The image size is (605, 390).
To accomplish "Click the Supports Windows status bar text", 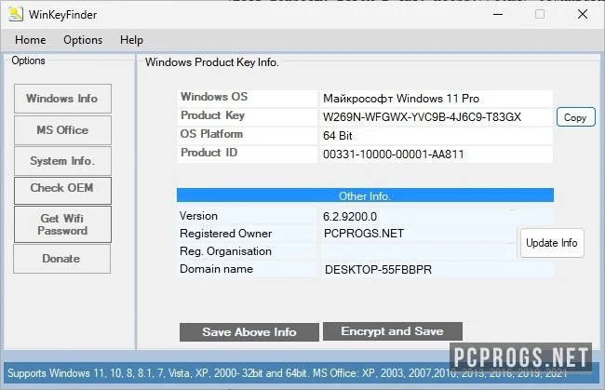I will point(287,373).
